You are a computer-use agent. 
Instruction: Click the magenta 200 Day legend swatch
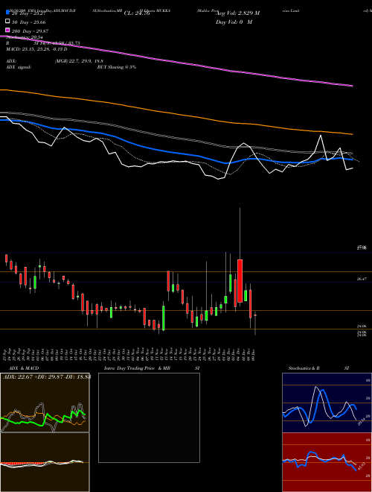point(7,31)
